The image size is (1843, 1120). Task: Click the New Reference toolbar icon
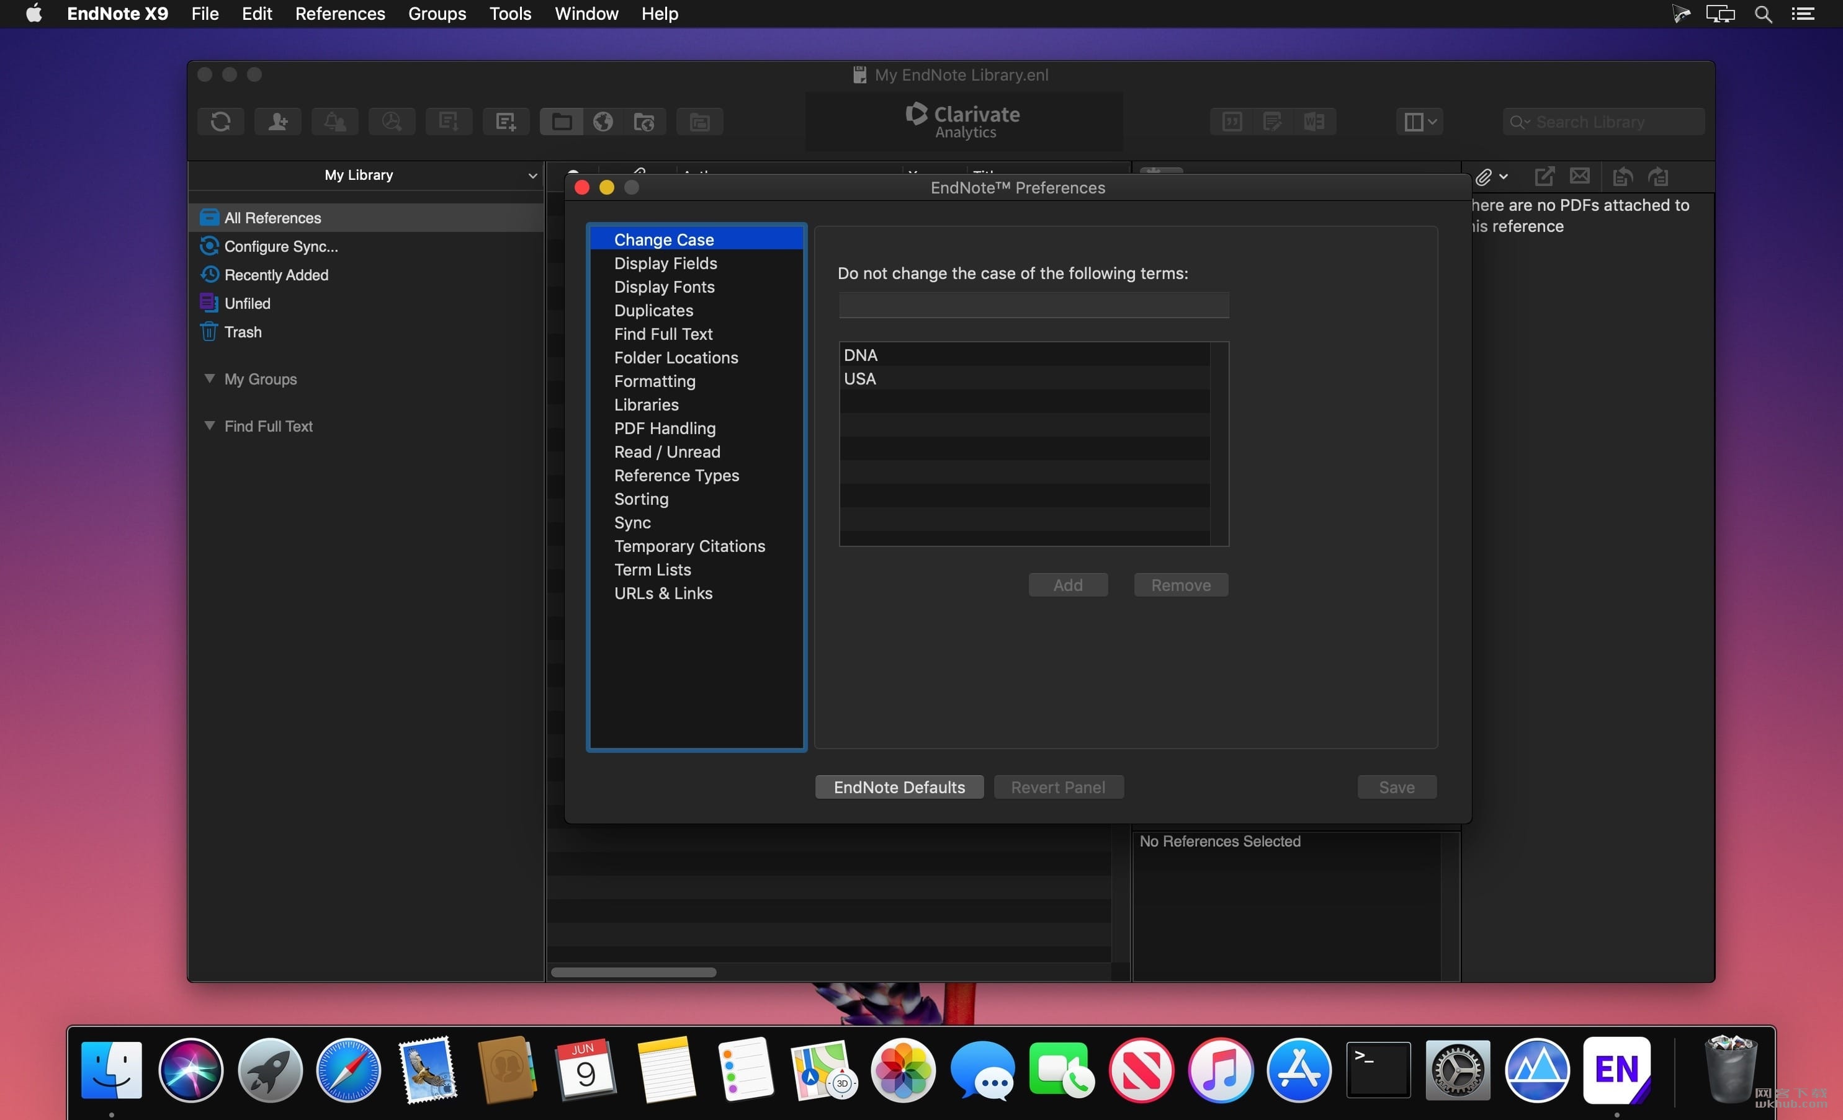pos(506,121)
